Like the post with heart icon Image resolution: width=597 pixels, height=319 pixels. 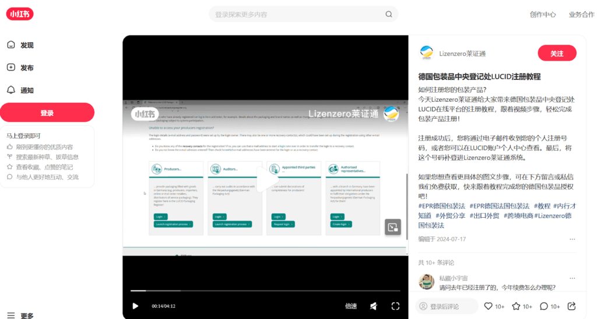(x=489, y=306)
